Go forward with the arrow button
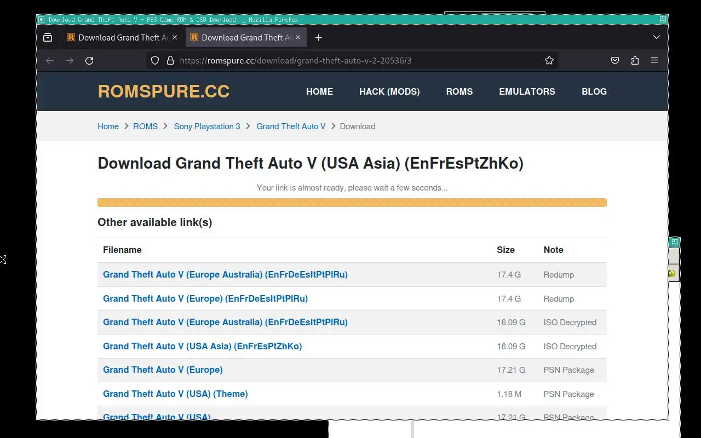The image size is (701, 438). (x=70, y=61)
